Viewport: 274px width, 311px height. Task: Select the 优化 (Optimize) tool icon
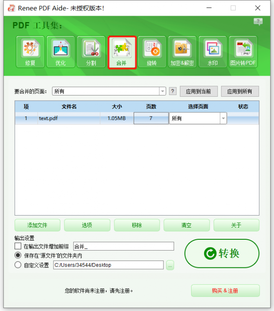click(60, 52)
